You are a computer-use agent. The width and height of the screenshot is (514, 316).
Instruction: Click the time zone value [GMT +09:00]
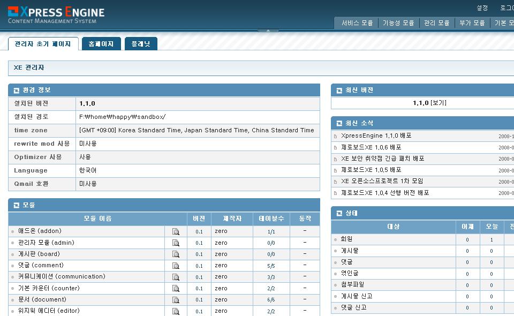(196, 131)
